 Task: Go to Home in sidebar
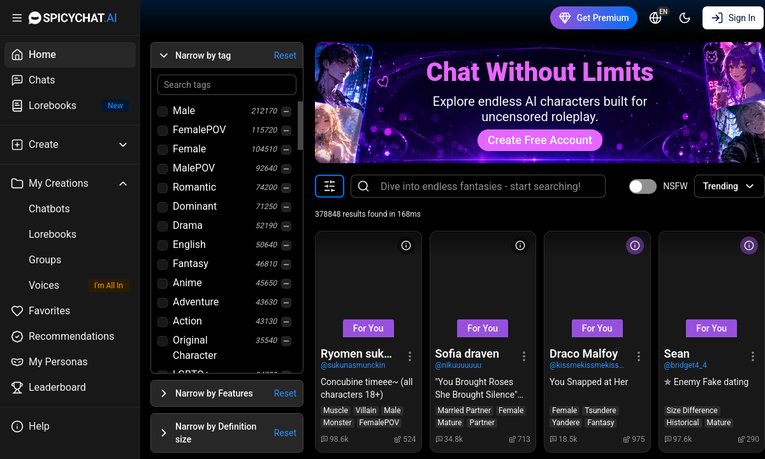click(70, 55)
